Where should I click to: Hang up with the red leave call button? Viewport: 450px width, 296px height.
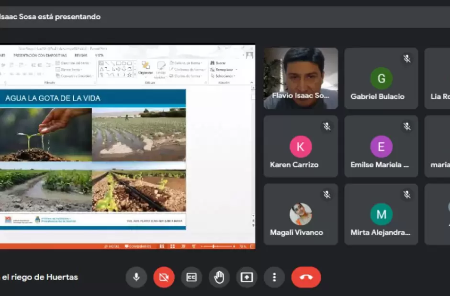306,277
